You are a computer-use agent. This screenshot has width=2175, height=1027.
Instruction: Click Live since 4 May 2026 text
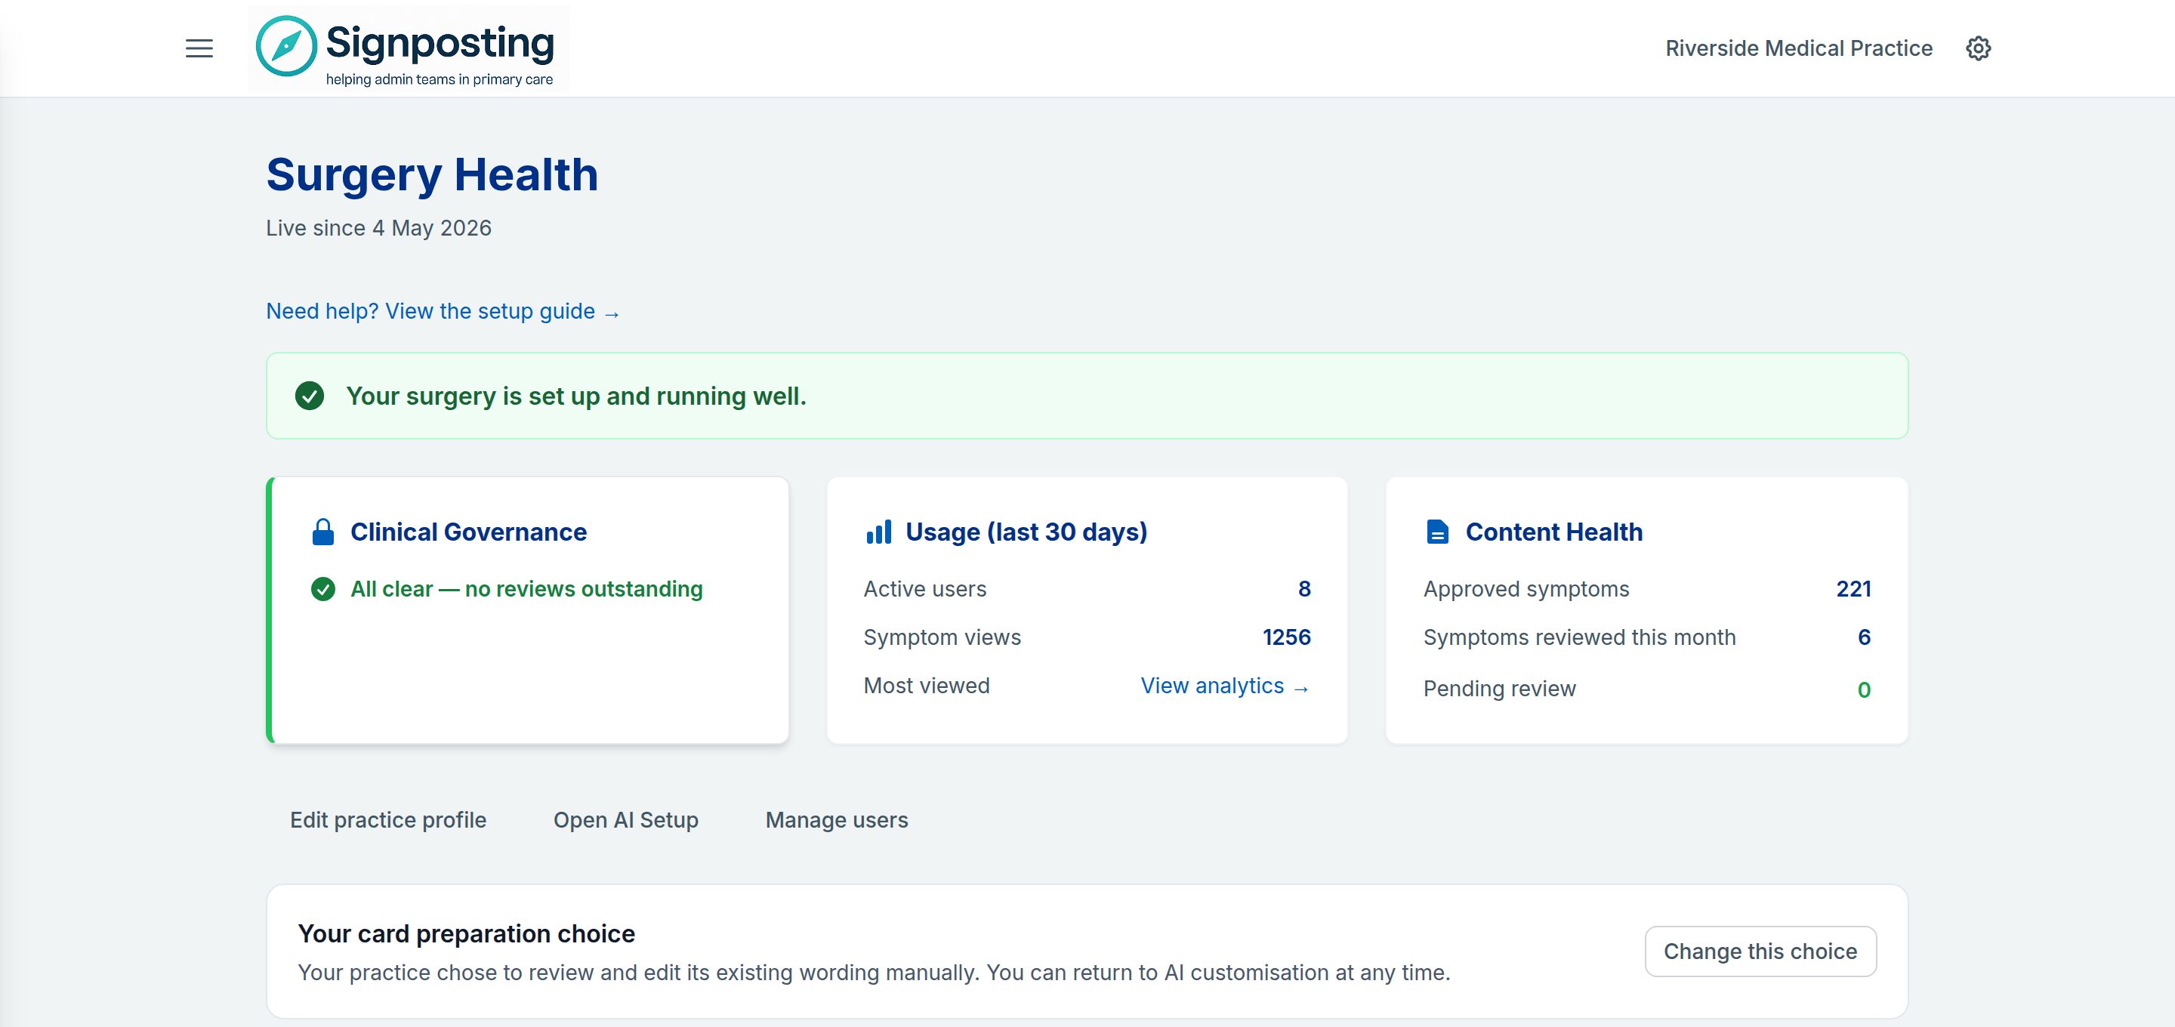pos(378,228)
